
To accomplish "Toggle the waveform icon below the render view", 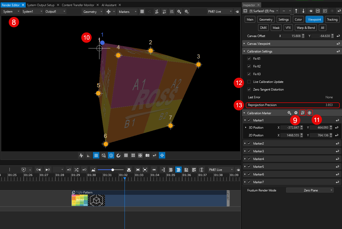I will click(x=81, y=155).
